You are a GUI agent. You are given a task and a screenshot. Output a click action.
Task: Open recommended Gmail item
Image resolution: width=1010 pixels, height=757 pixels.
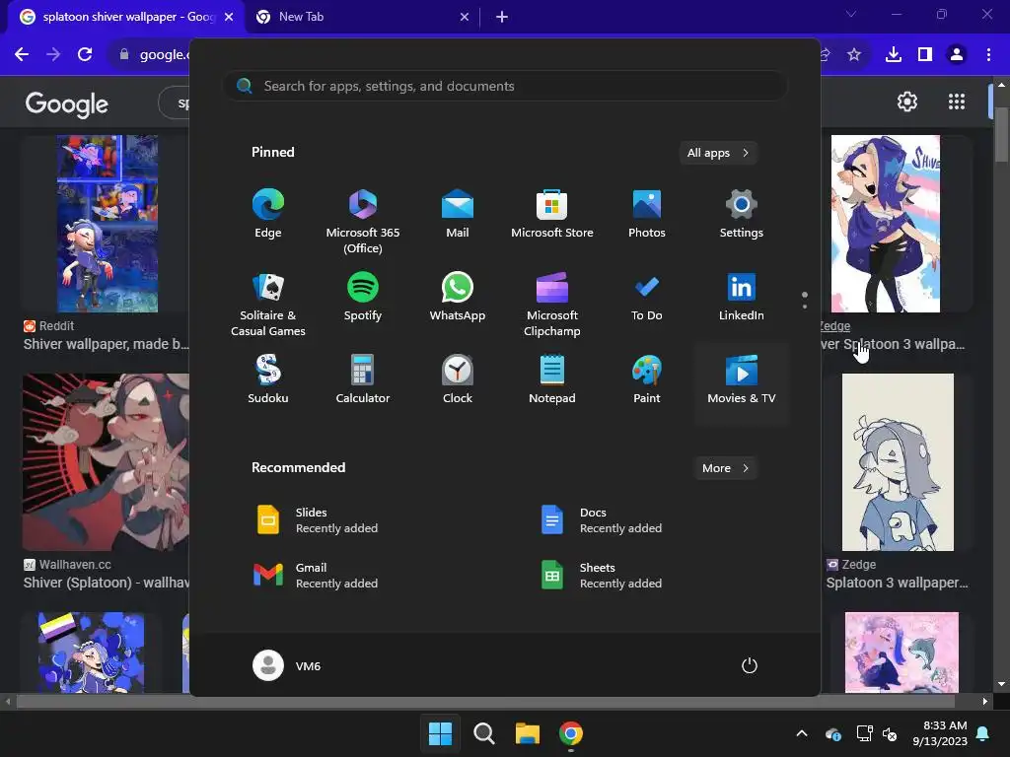tap(363, 575)
